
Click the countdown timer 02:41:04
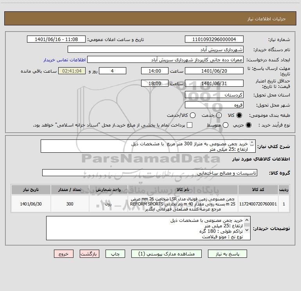pos(72,71)
